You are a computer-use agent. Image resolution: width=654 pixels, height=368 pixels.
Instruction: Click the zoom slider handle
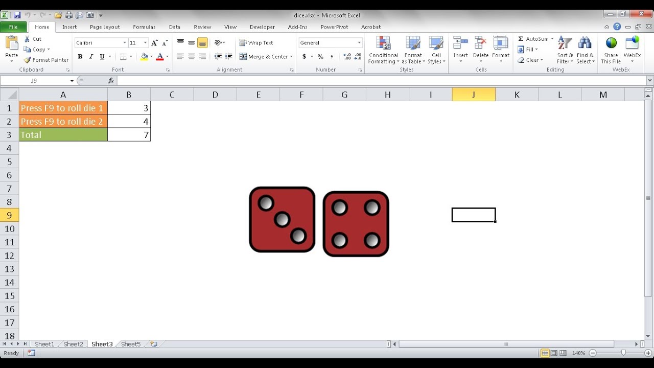pyautogui.click(x=623, y=353)
